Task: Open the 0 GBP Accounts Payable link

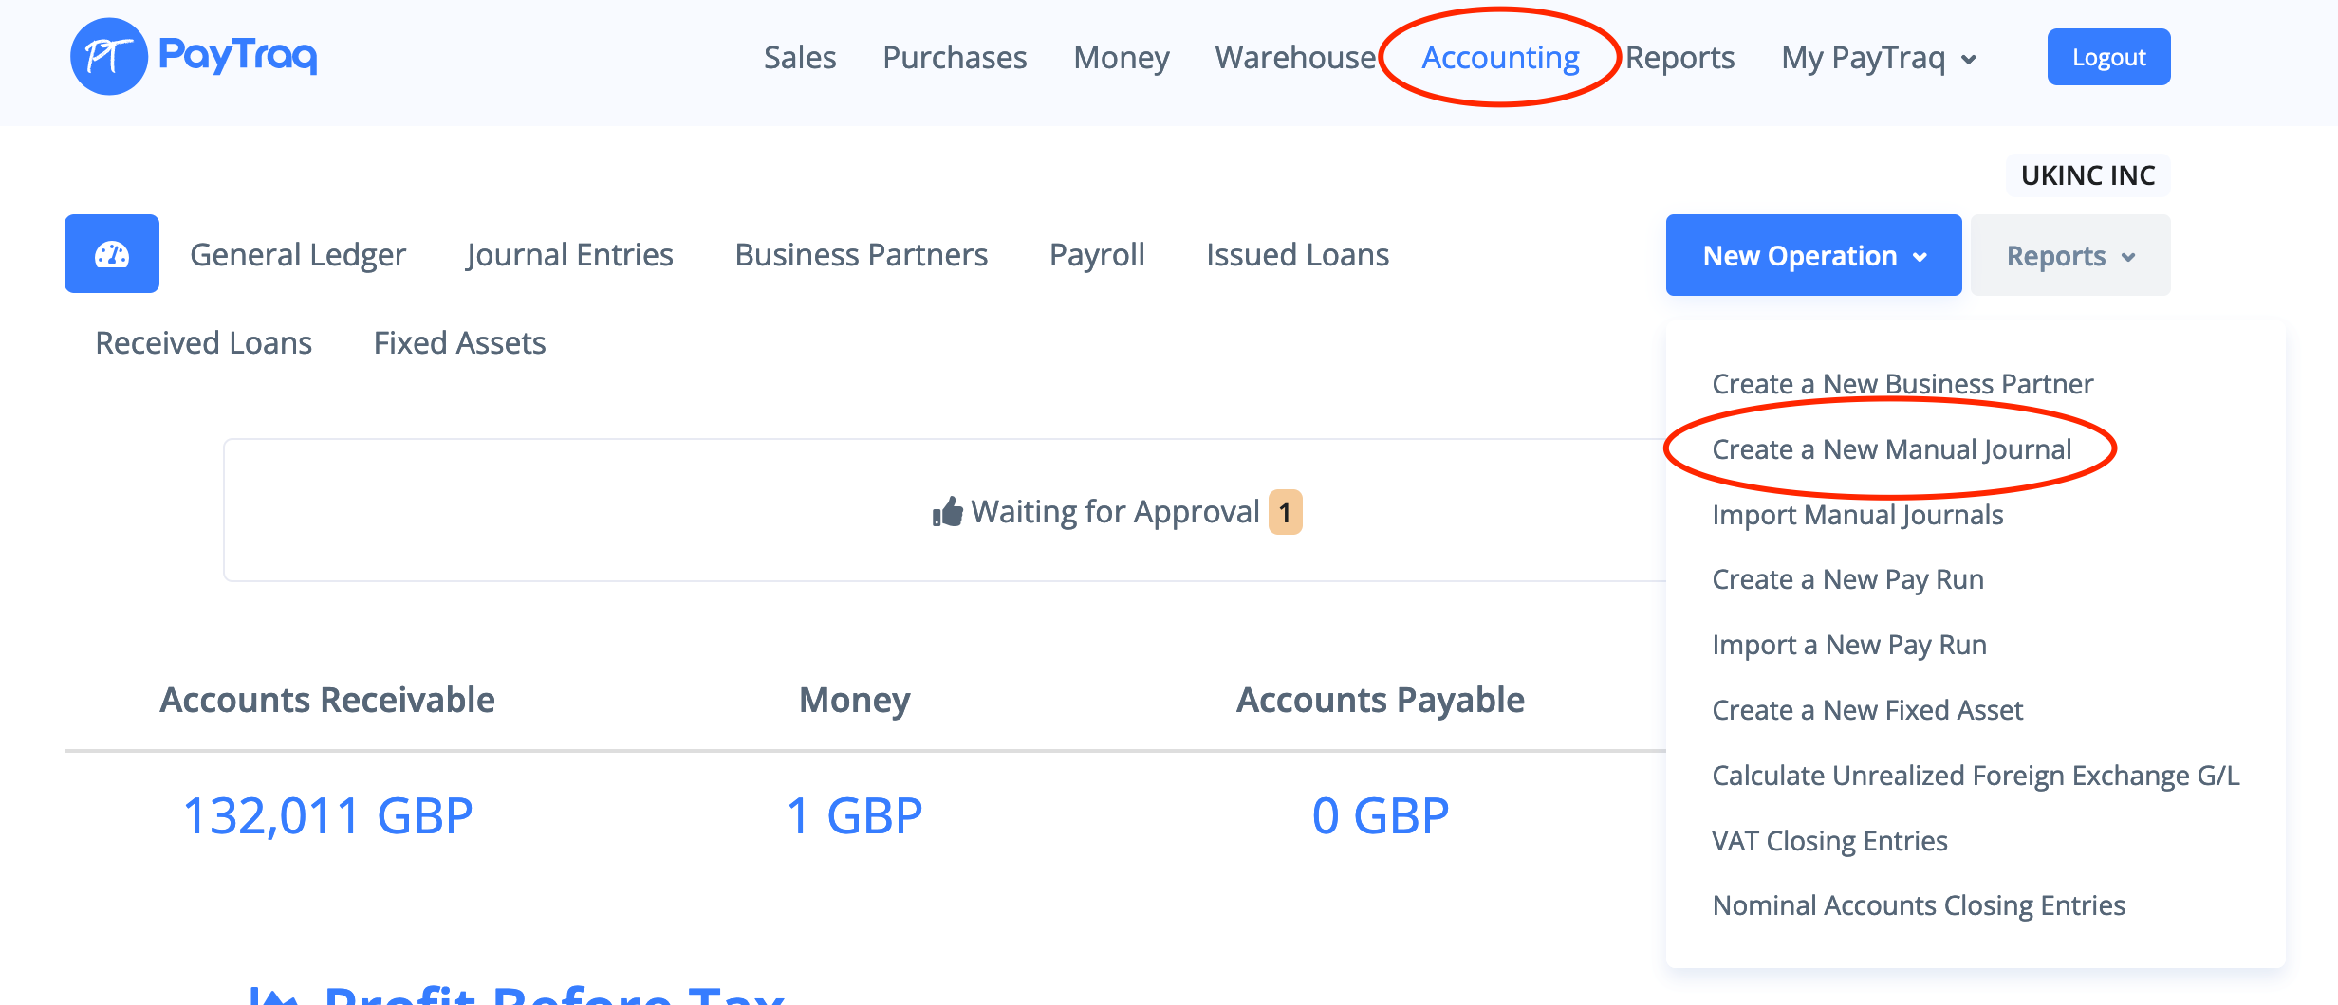Action: click(x=1380, y=815)
